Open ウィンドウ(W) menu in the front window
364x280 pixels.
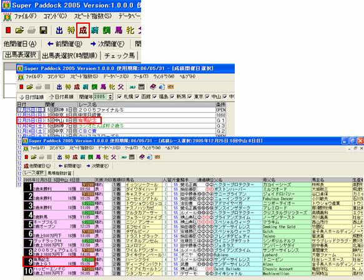click(152, 148)
